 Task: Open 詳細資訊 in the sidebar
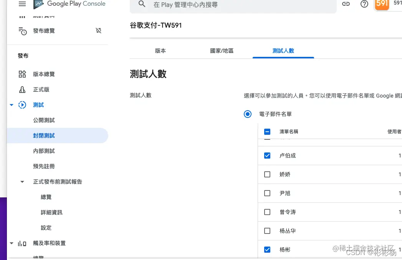51,212
